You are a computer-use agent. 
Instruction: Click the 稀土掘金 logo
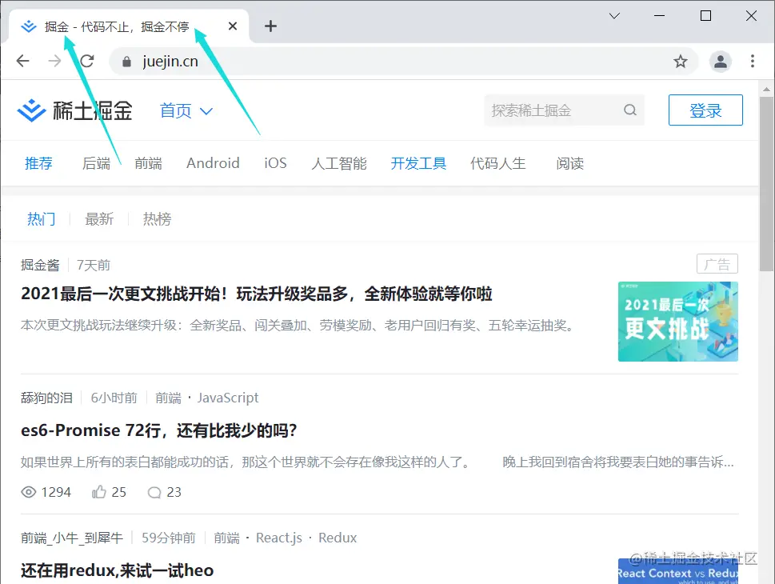tap(75, 110)
